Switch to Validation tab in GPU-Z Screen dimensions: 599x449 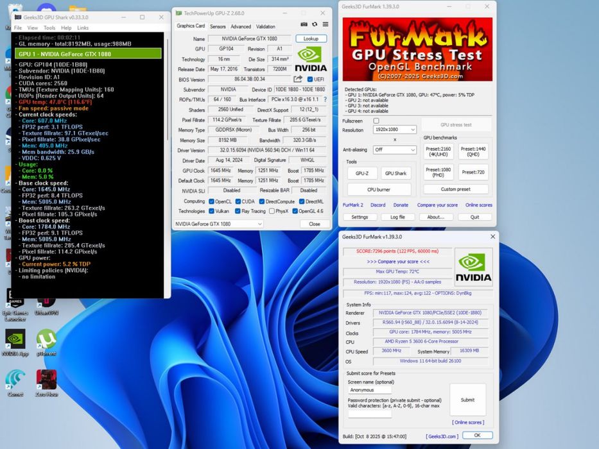click(266, 26)
